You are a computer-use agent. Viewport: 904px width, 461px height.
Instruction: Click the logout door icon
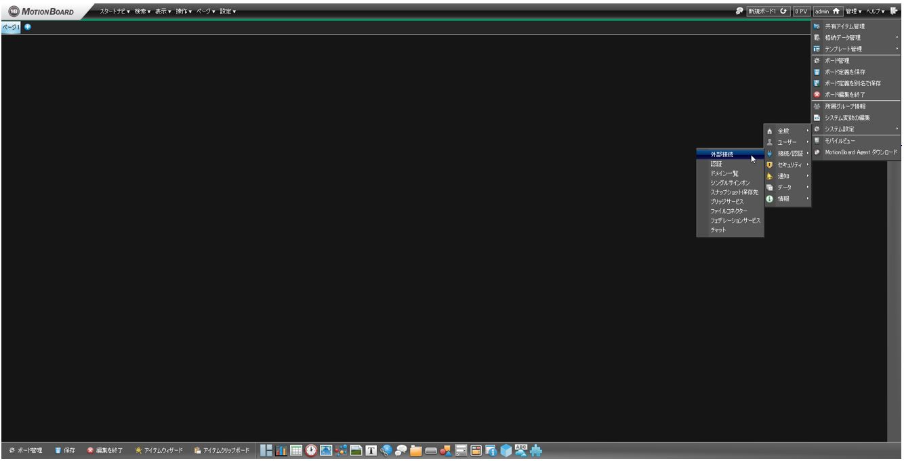coord(895,11)
